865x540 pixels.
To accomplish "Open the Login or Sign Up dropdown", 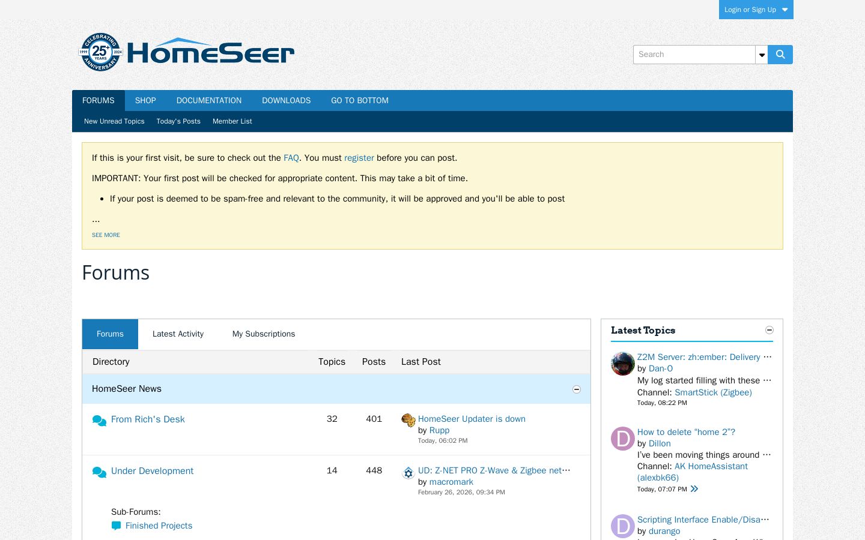I will tap(756, 10).
